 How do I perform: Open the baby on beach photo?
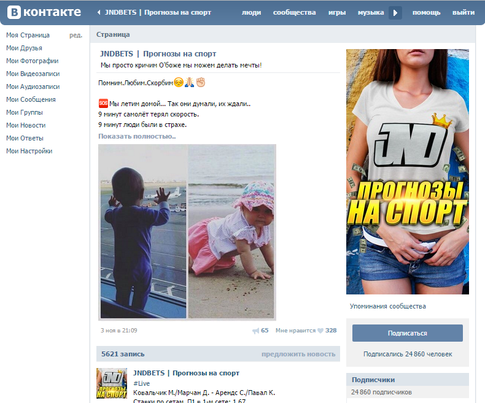(231, 232)
